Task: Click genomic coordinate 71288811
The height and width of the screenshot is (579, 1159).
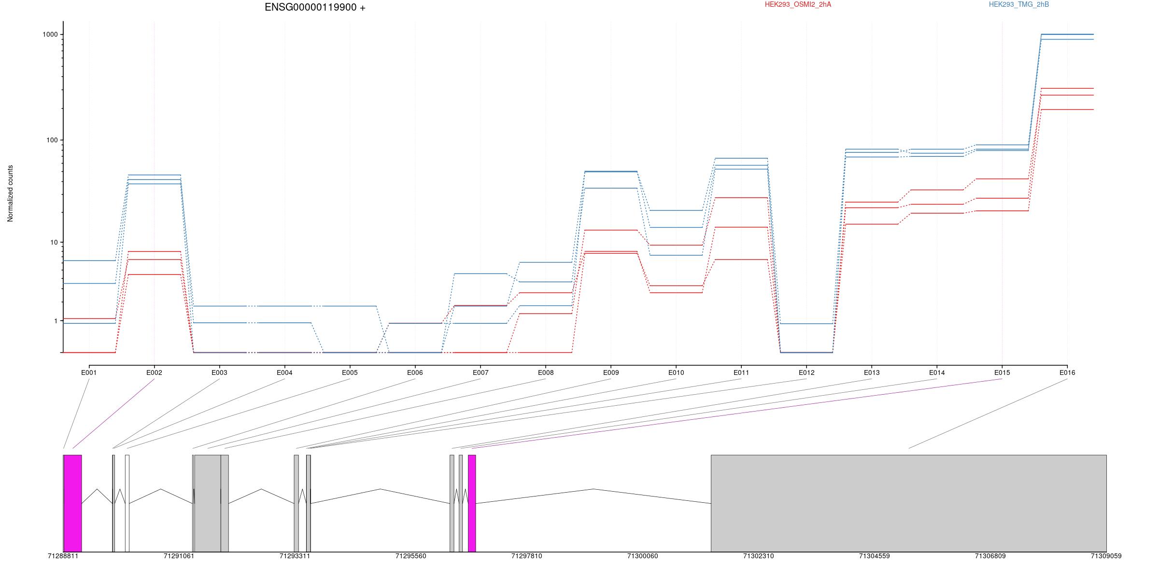Action: tap(63, 556)
